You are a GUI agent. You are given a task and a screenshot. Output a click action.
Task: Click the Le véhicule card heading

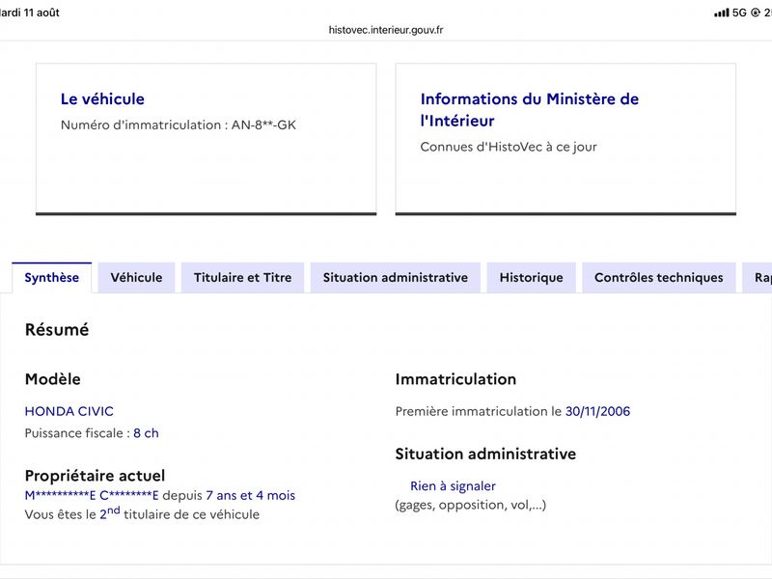click(102, 99)
